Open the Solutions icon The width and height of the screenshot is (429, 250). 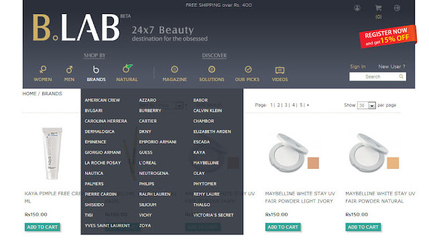click(x=212, y=70)
